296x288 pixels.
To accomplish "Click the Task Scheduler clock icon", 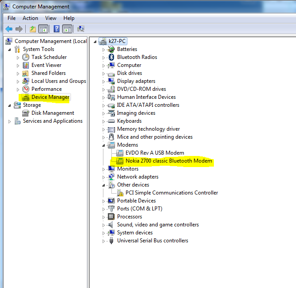I will coord(26,57).
